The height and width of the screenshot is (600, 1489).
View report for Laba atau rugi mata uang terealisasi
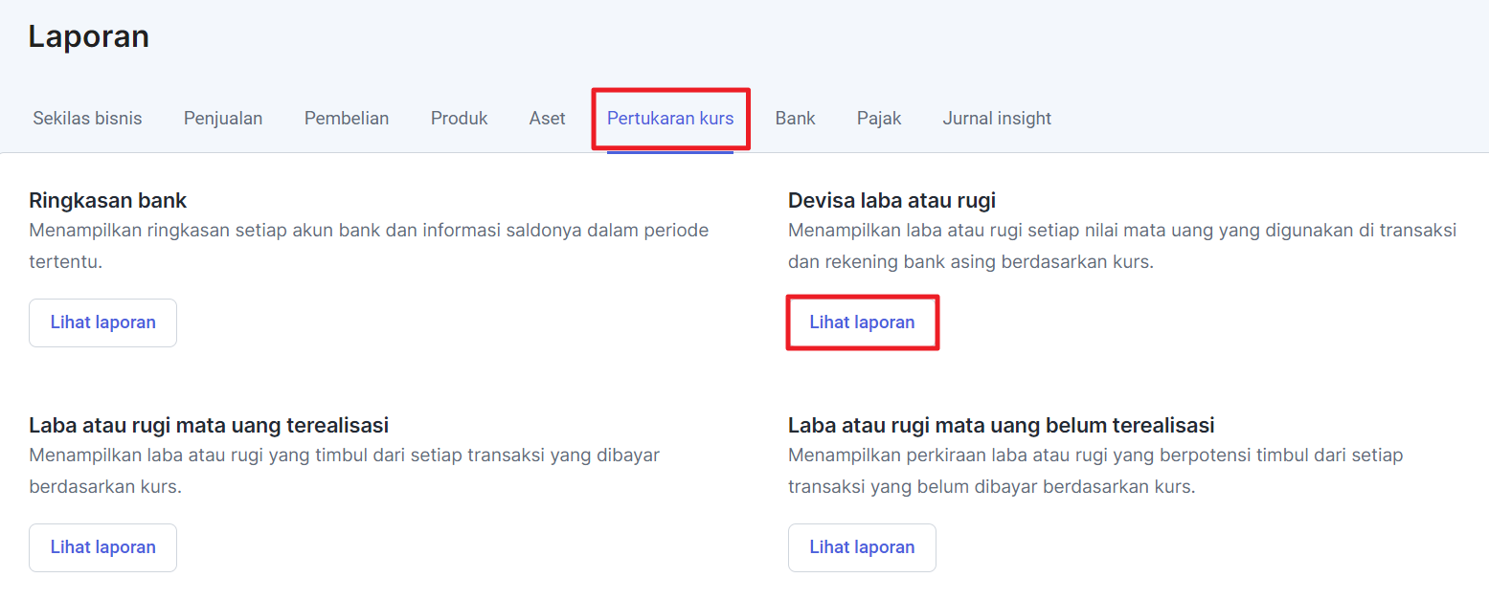pos(102,547)
